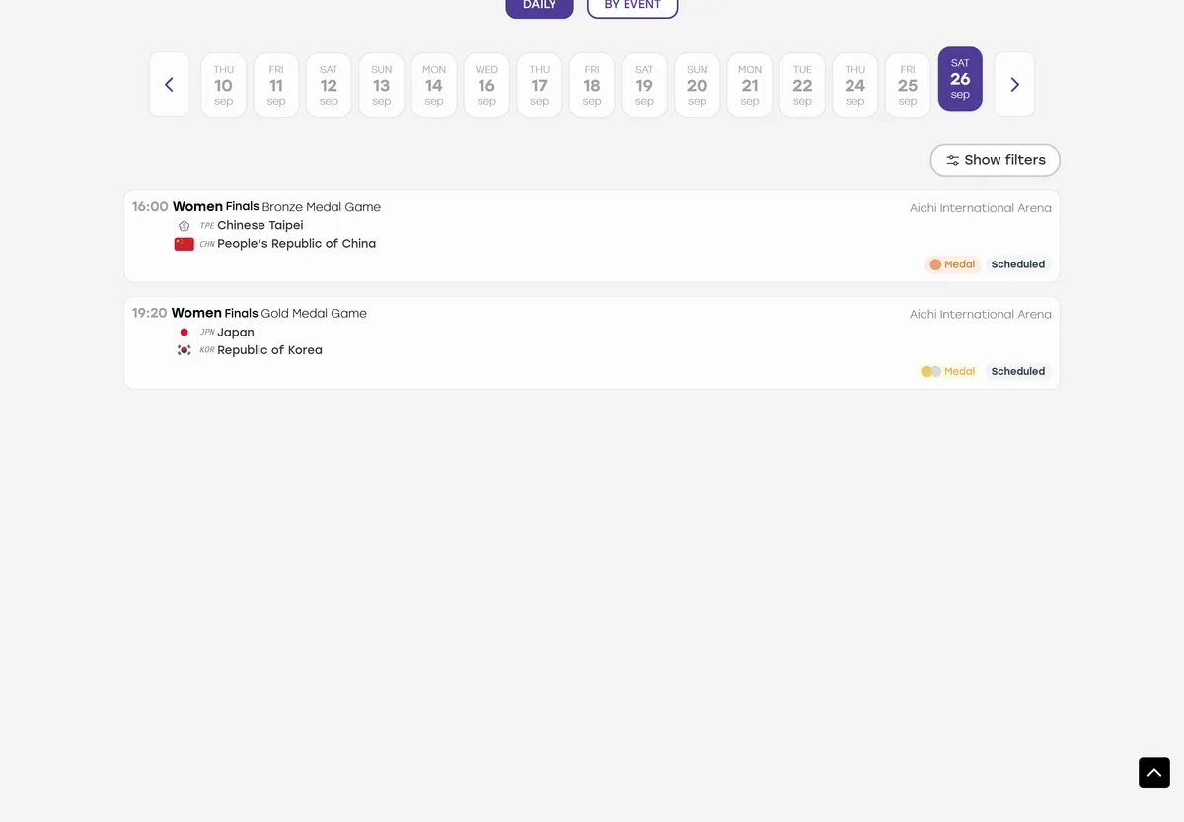Open the Show filters panel
Image resolution: width=1184 pixels, height=822 pixels.
pyautogui.click(x=996, y=160)
